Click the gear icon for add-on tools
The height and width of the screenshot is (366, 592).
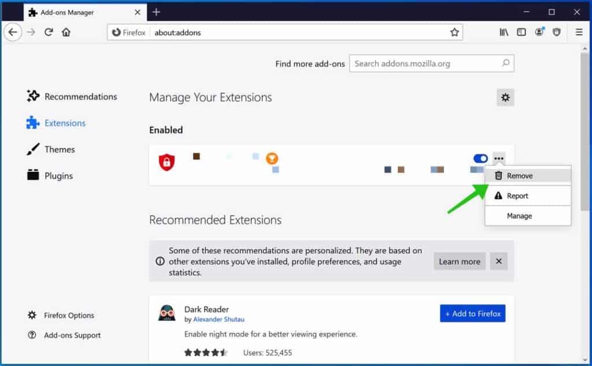[x=505, y=97]
